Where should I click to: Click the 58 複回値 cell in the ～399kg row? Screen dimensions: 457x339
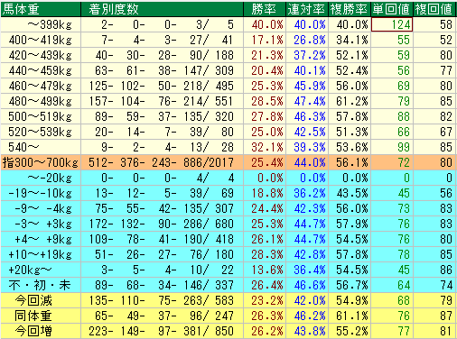pos(434,24)
